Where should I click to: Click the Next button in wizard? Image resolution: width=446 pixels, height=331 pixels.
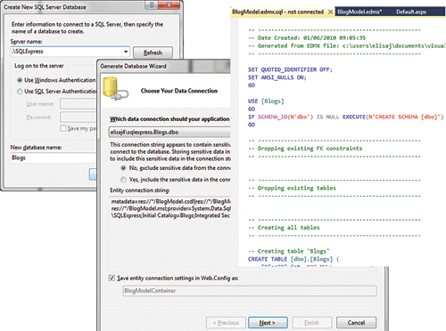pyautogui.click(x=268, y=323)
